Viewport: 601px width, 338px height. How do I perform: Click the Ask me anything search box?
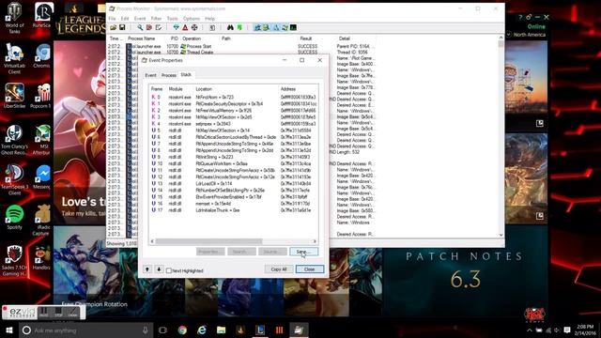85,330
